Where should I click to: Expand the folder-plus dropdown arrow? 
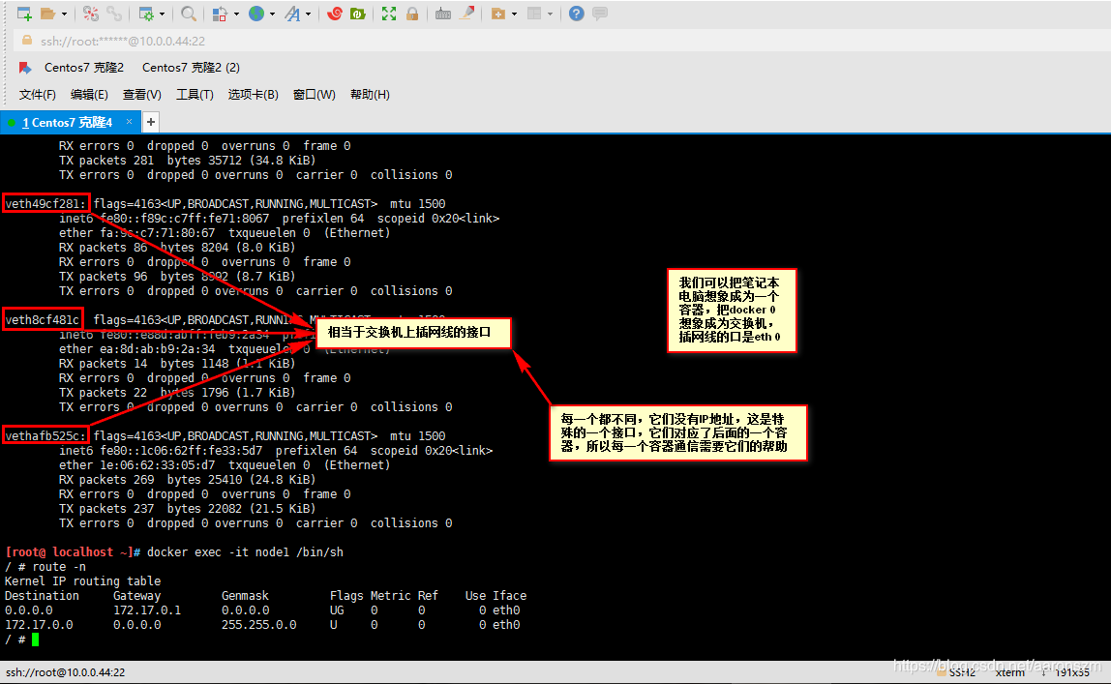pyautogui.click(x=515, y=14)
